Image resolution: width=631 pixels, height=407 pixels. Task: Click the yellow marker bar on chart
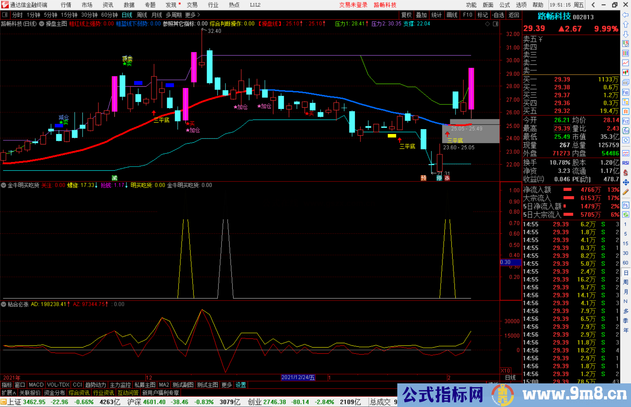(x=392, y=136)
